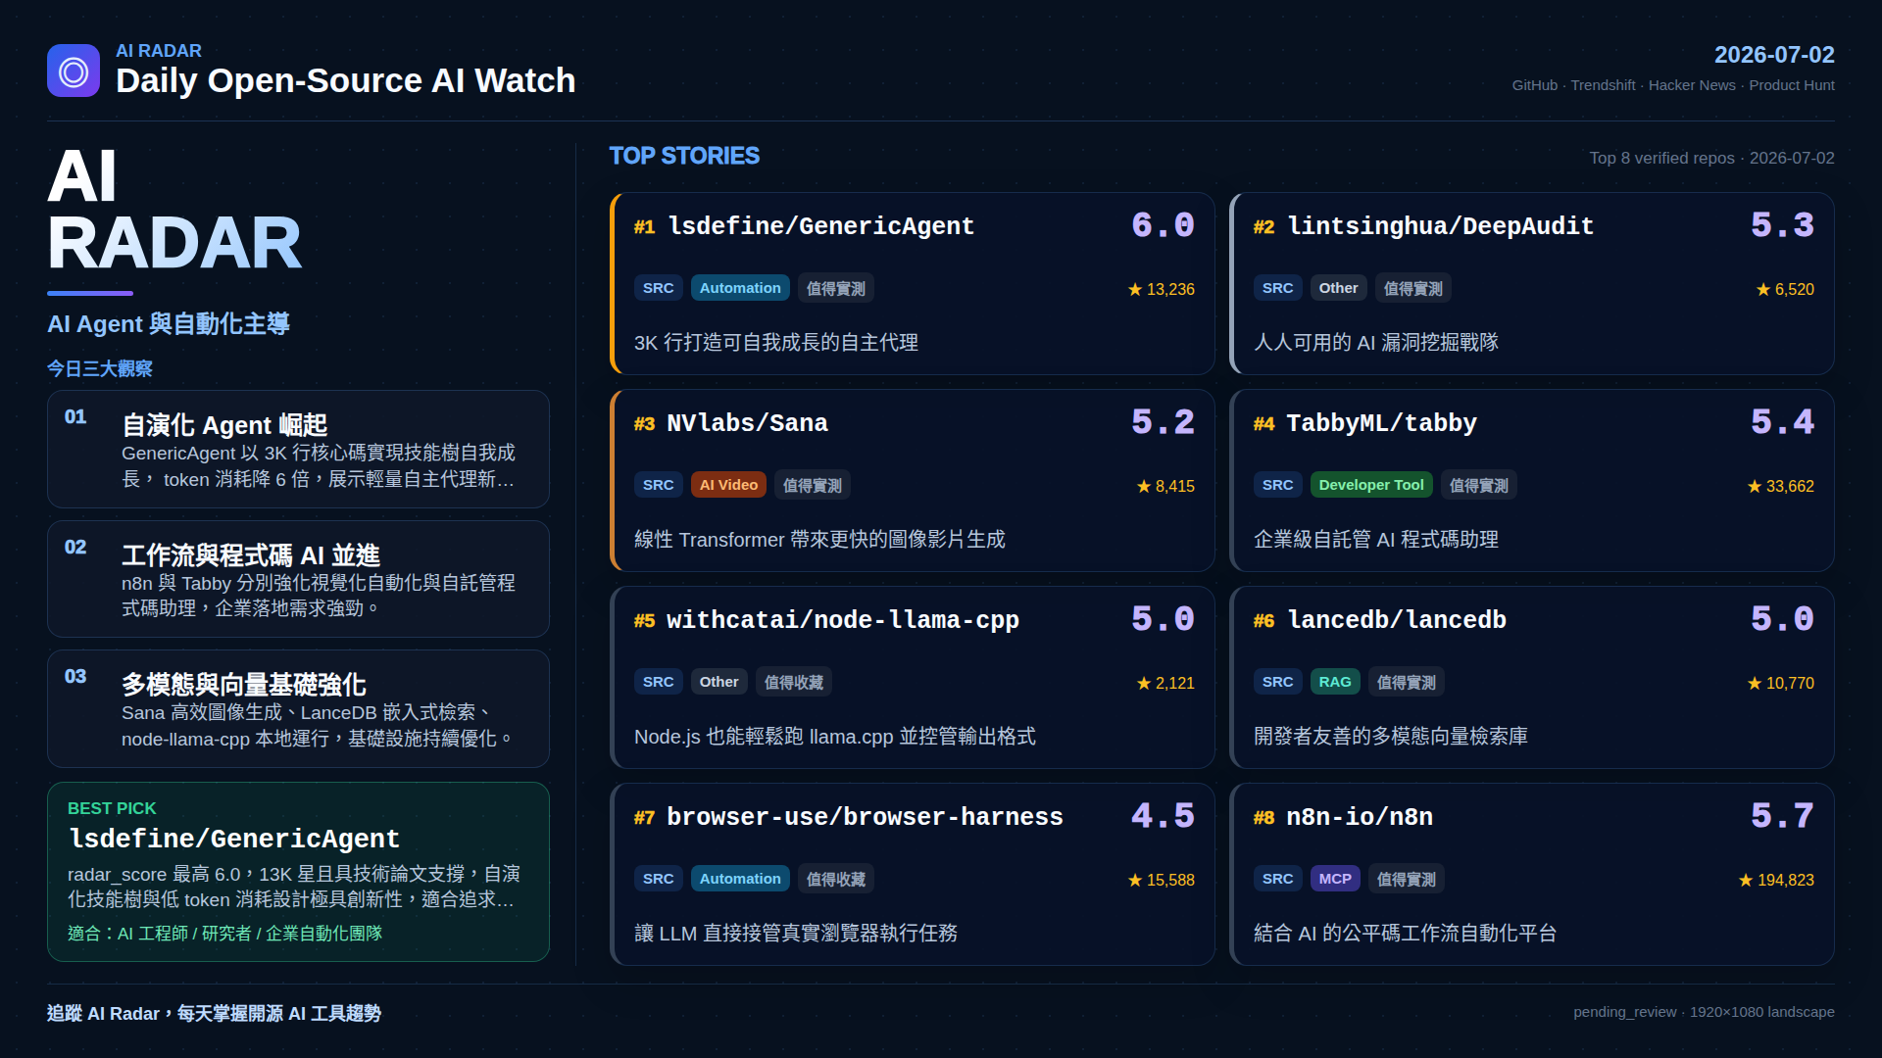The width and height of the screenshot is (1882, 1058).
Task: Open the n8n-io/n8n repo title
Action: pyautogui.click(x=1360, y=817)
